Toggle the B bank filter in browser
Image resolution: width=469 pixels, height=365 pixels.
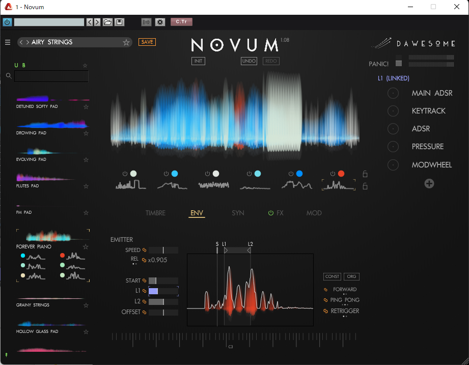pyautogui.click(x=23, y=65)
